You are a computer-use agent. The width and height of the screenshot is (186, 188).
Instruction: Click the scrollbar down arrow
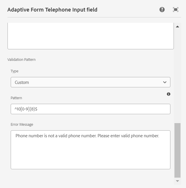(177, 181)
